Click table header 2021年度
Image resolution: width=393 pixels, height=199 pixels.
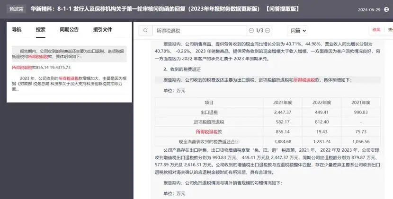361,103
